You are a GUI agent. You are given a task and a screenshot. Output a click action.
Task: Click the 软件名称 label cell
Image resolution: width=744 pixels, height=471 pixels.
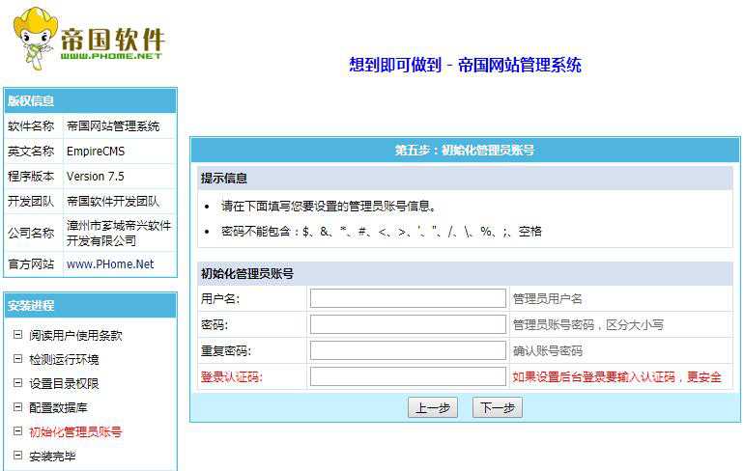click(x=33, y=126)
